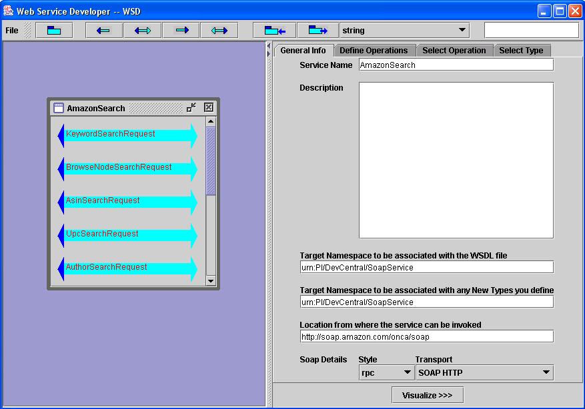Viewport: 585px width, 409px height.
Task: Click the folder icon with left arrow
Action: point(275,31)
